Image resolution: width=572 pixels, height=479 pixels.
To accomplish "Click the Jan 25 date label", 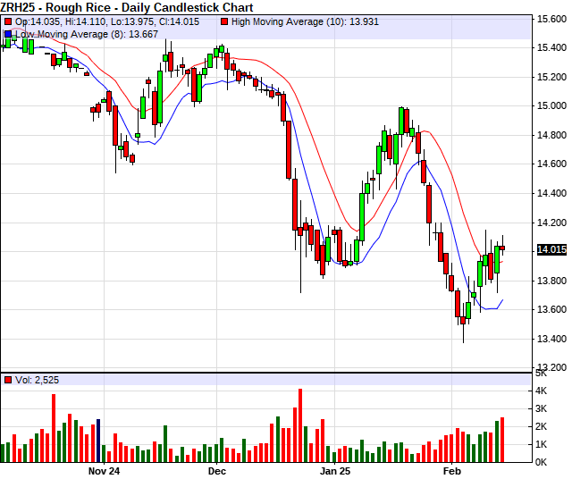I will (336, 470).
